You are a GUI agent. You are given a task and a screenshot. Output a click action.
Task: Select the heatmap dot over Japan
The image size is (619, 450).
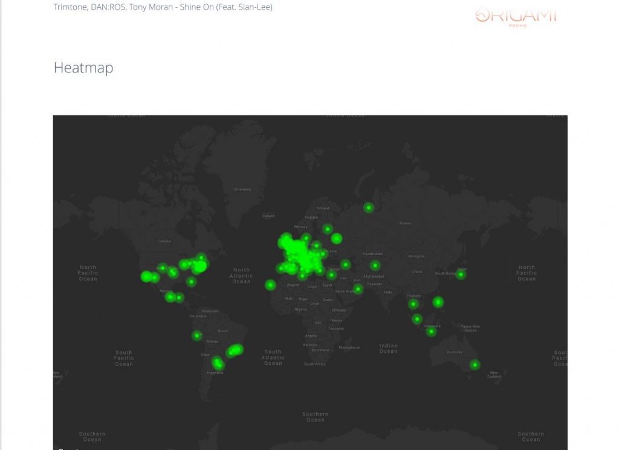click(461, 275)
